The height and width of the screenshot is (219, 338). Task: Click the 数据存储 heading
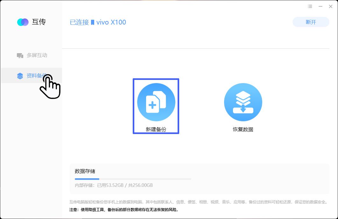pos(85,171)
